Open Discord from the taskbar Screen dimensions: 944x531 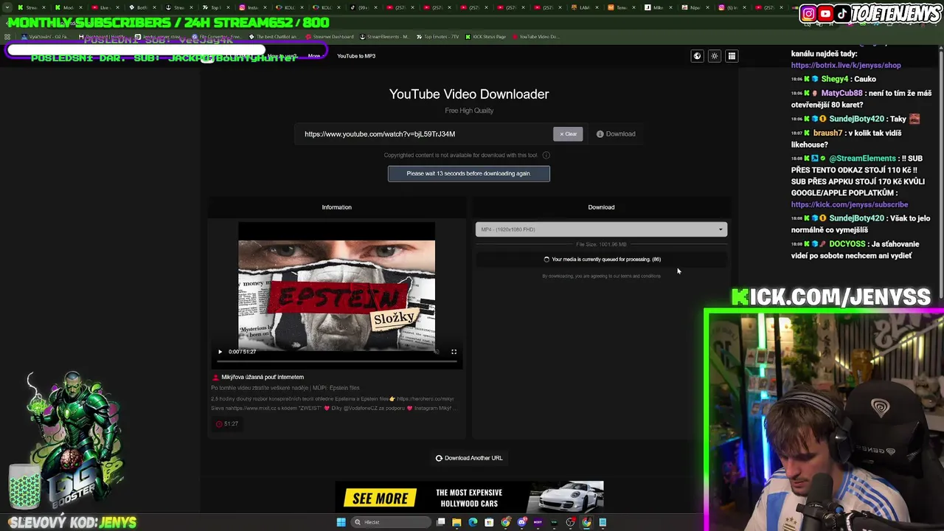point(521,522)
